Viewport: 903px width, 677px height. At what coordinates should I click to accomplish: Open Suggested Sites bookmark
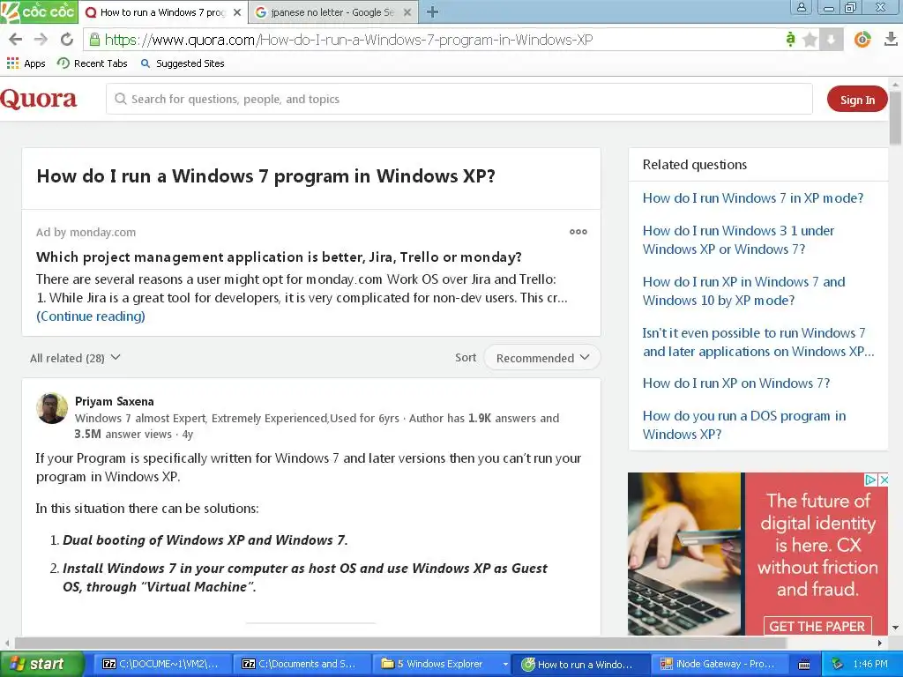[183, 63]
